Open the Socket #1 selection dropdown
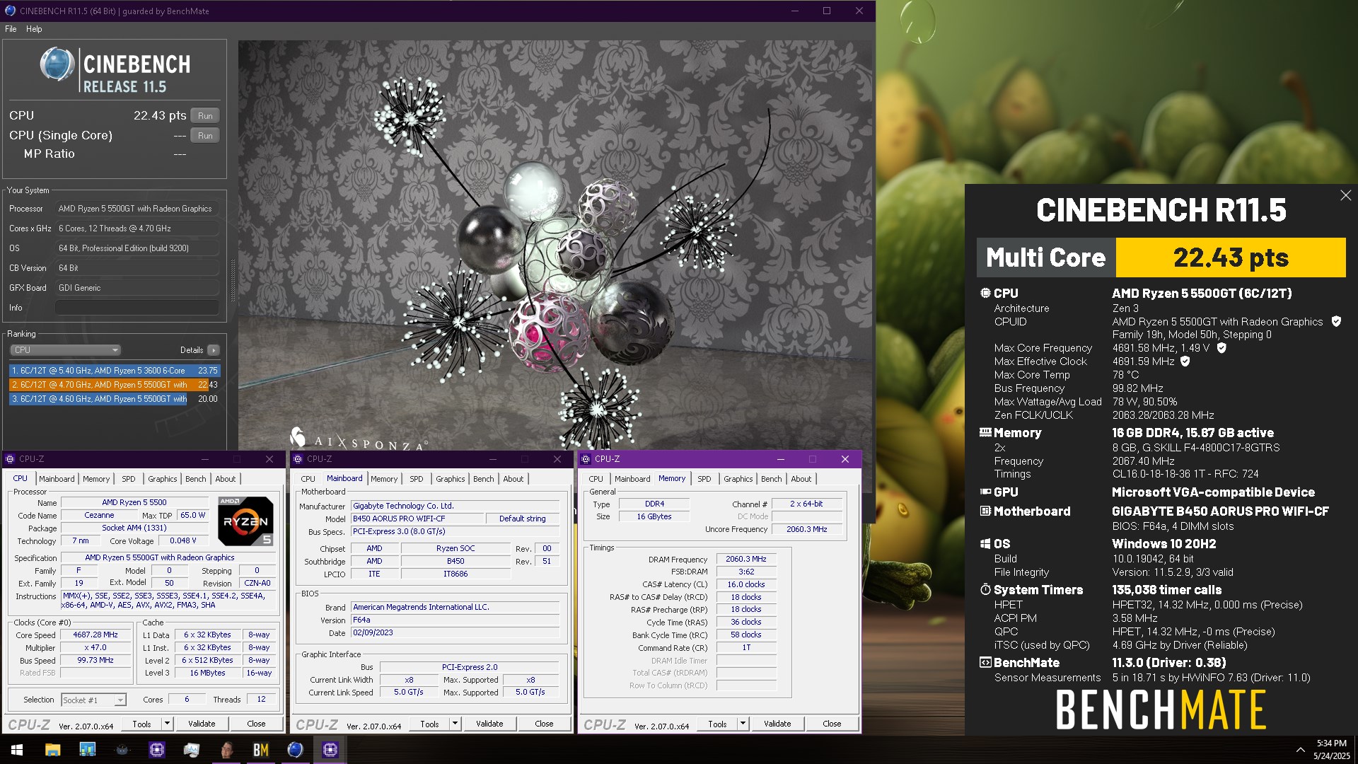This screenshot has height=764, width=1358. click(x=93, y=700)
